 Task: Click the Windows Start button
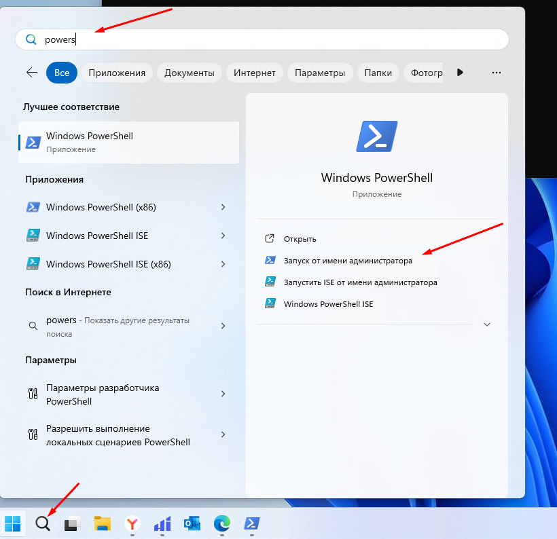[x=13, y=524]
